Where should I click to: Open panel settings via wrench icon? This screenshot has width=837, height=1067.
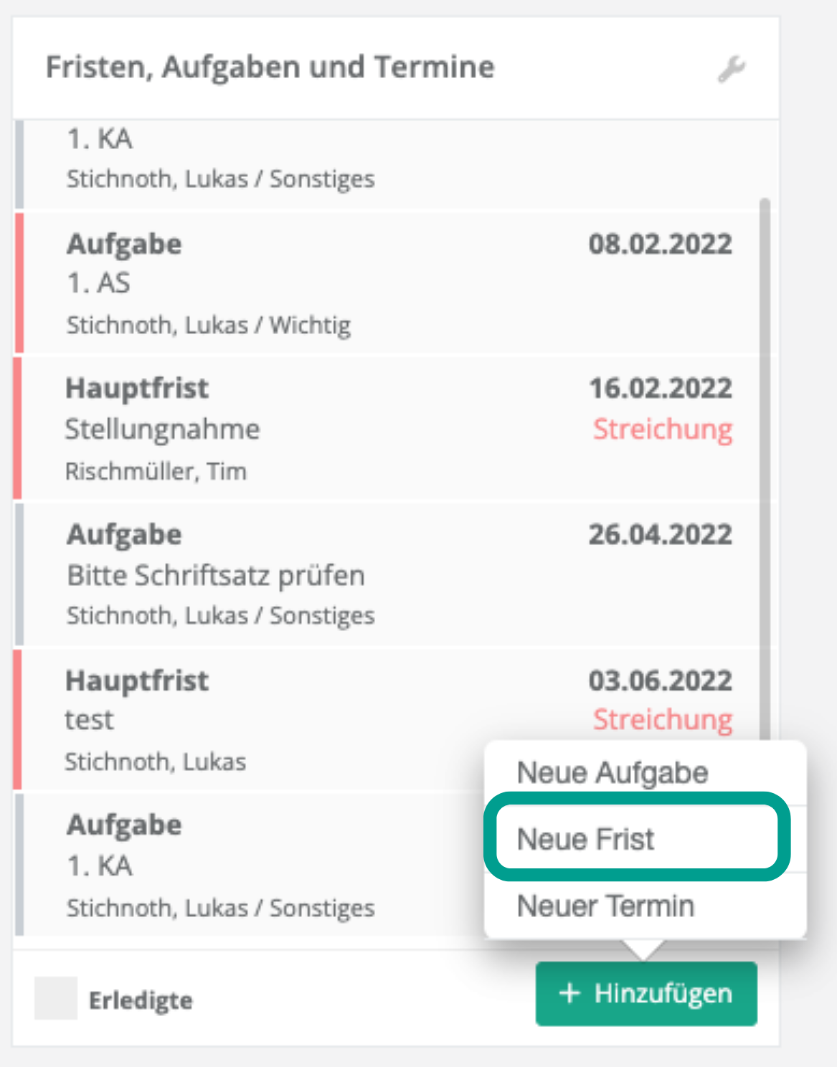[732, 70]
